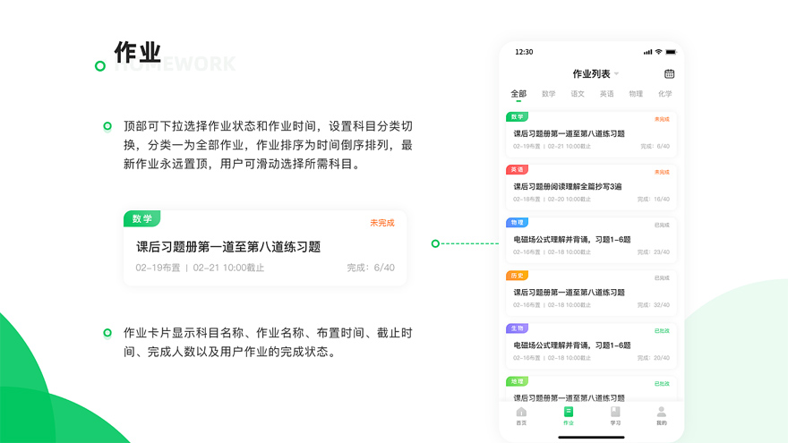
Task: Go to 我的 profile icon
Action: (x=662, y=413)
